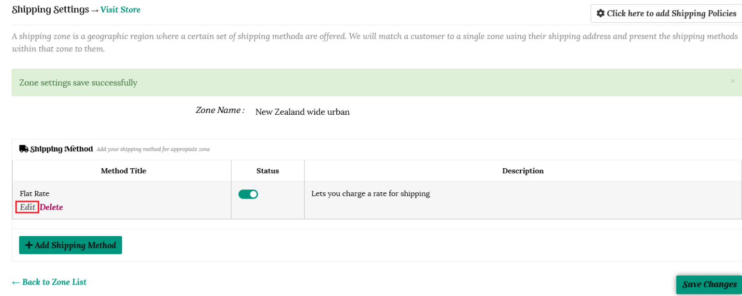Edit the Flat Rate shipping method
This screenshot has width=742, height=296.
(28, 207)
